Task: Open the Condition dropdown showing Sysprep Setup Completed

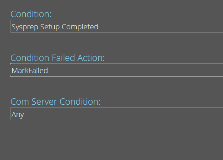Action: tap(117, 26)
